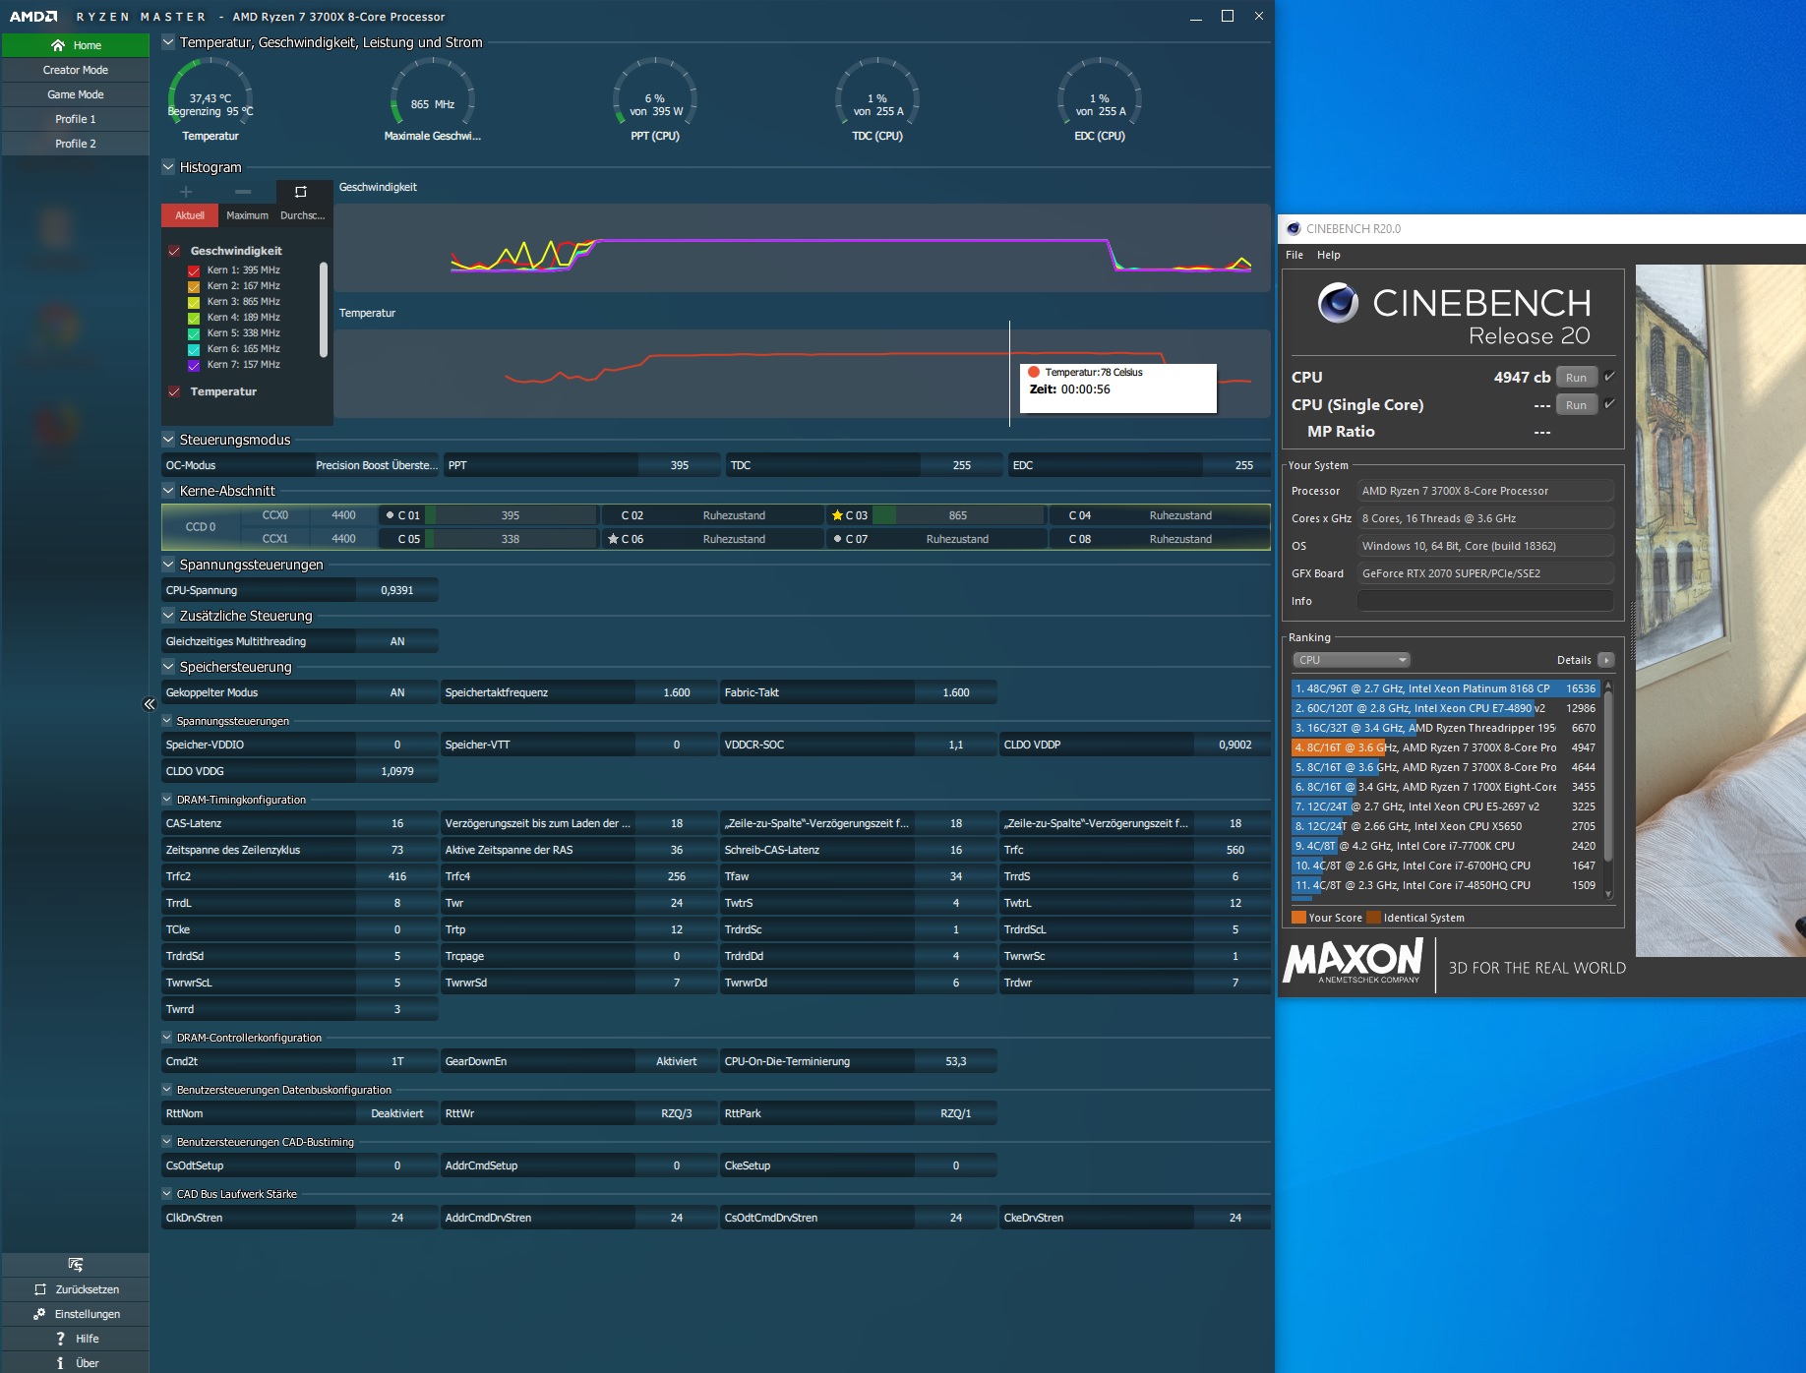Viewport: 1806px width, 1373px height.
Task: Toggle the Kern 4 checkbox
Action: pos(194,318)
